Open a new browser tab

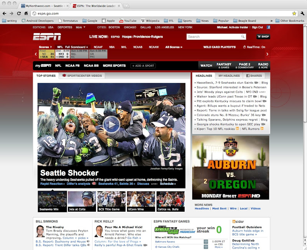point(126,6)
